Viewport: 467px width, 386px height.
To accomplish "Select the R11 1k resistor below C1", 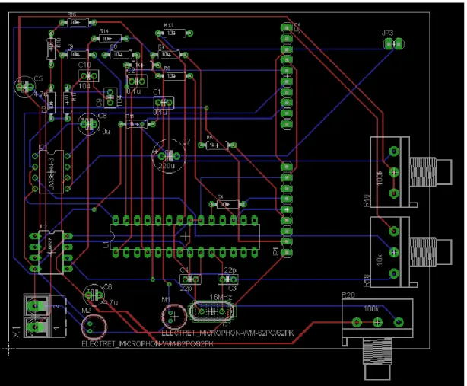I will tap(137, 124).
